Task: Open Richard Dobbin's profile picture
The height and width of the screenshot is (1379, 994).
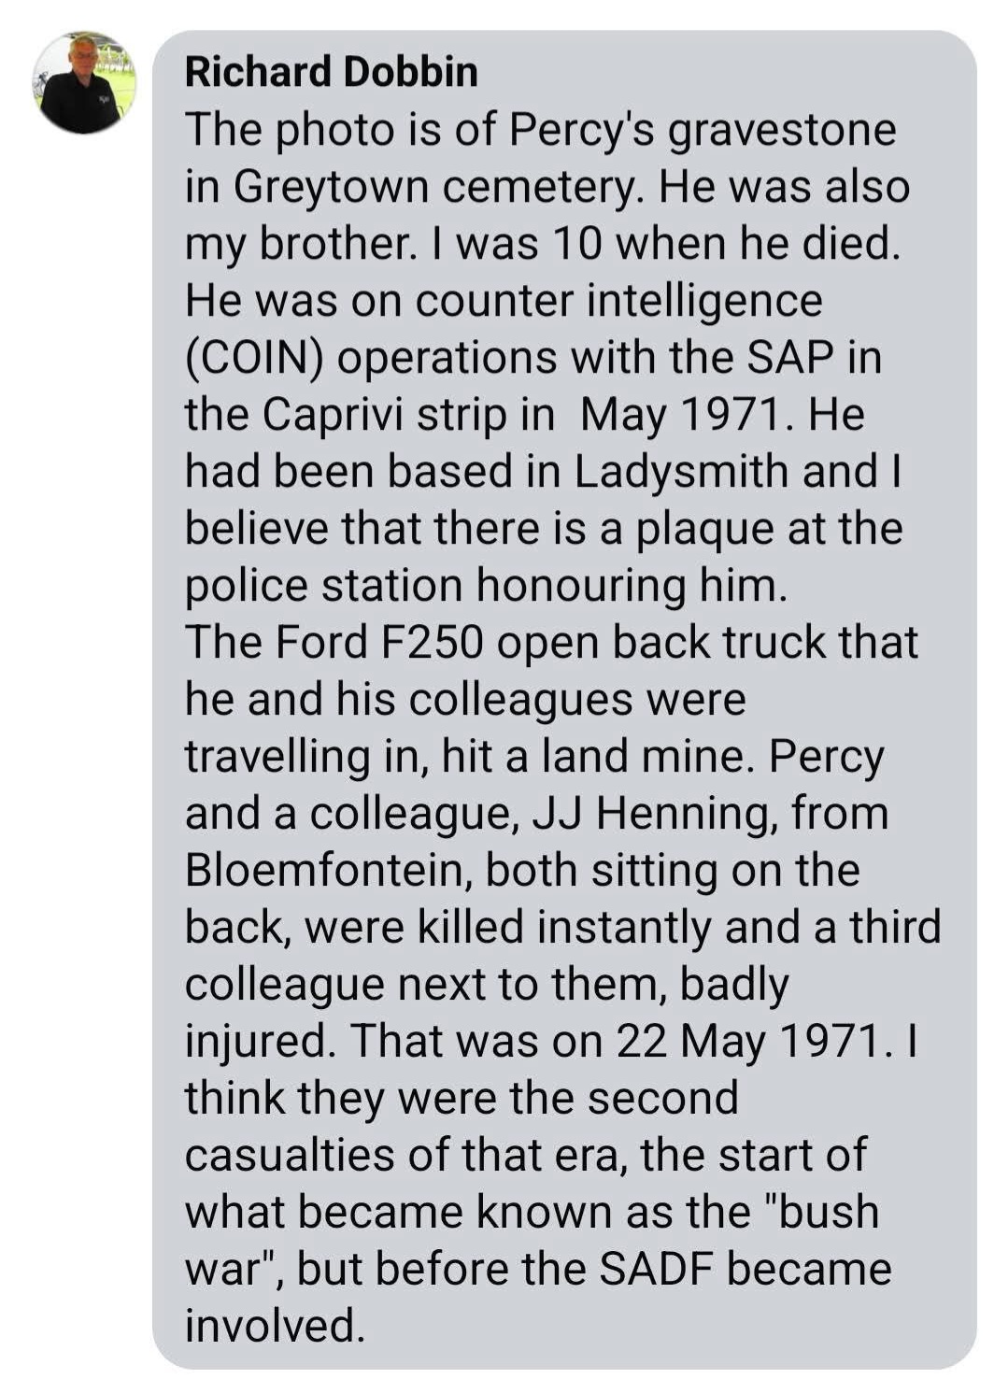Action: (x=84, y=82)
